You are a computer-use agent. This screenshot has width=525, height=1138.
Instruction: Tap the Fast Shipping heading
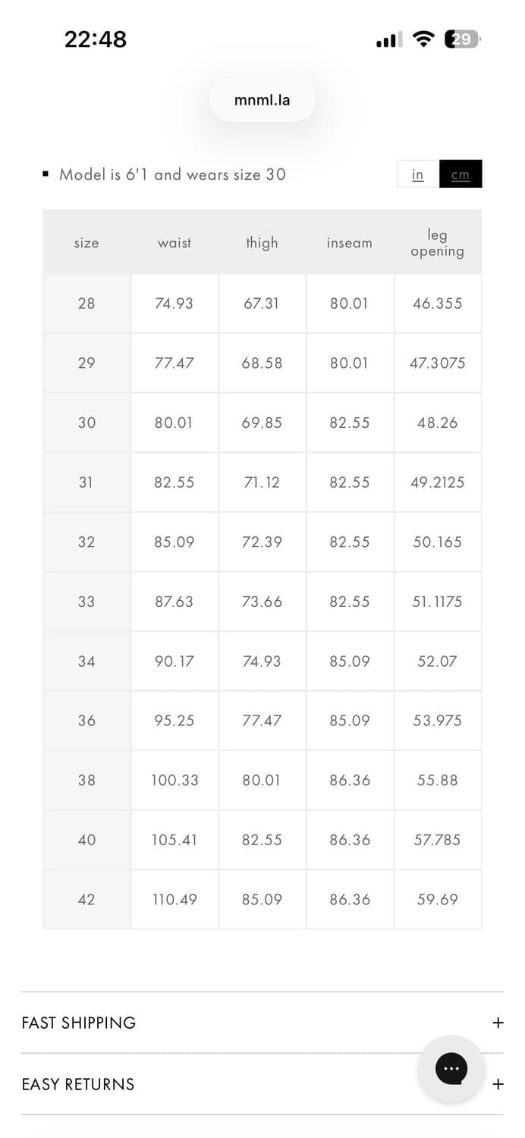79,1023
